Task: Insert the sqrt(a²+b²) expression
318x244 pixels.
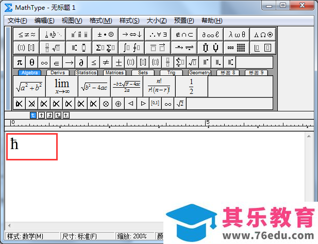Action: tap(29, 87)
